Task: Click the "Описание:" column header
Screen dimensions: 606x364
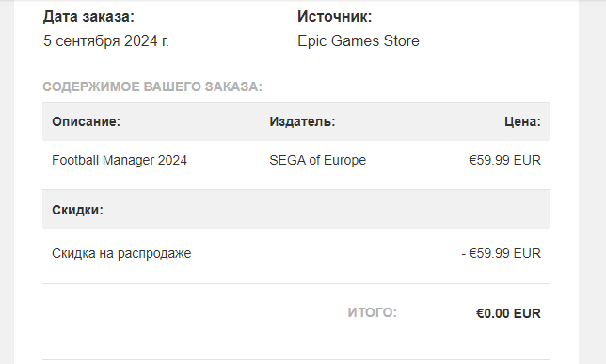Action: tap(87, 121)
